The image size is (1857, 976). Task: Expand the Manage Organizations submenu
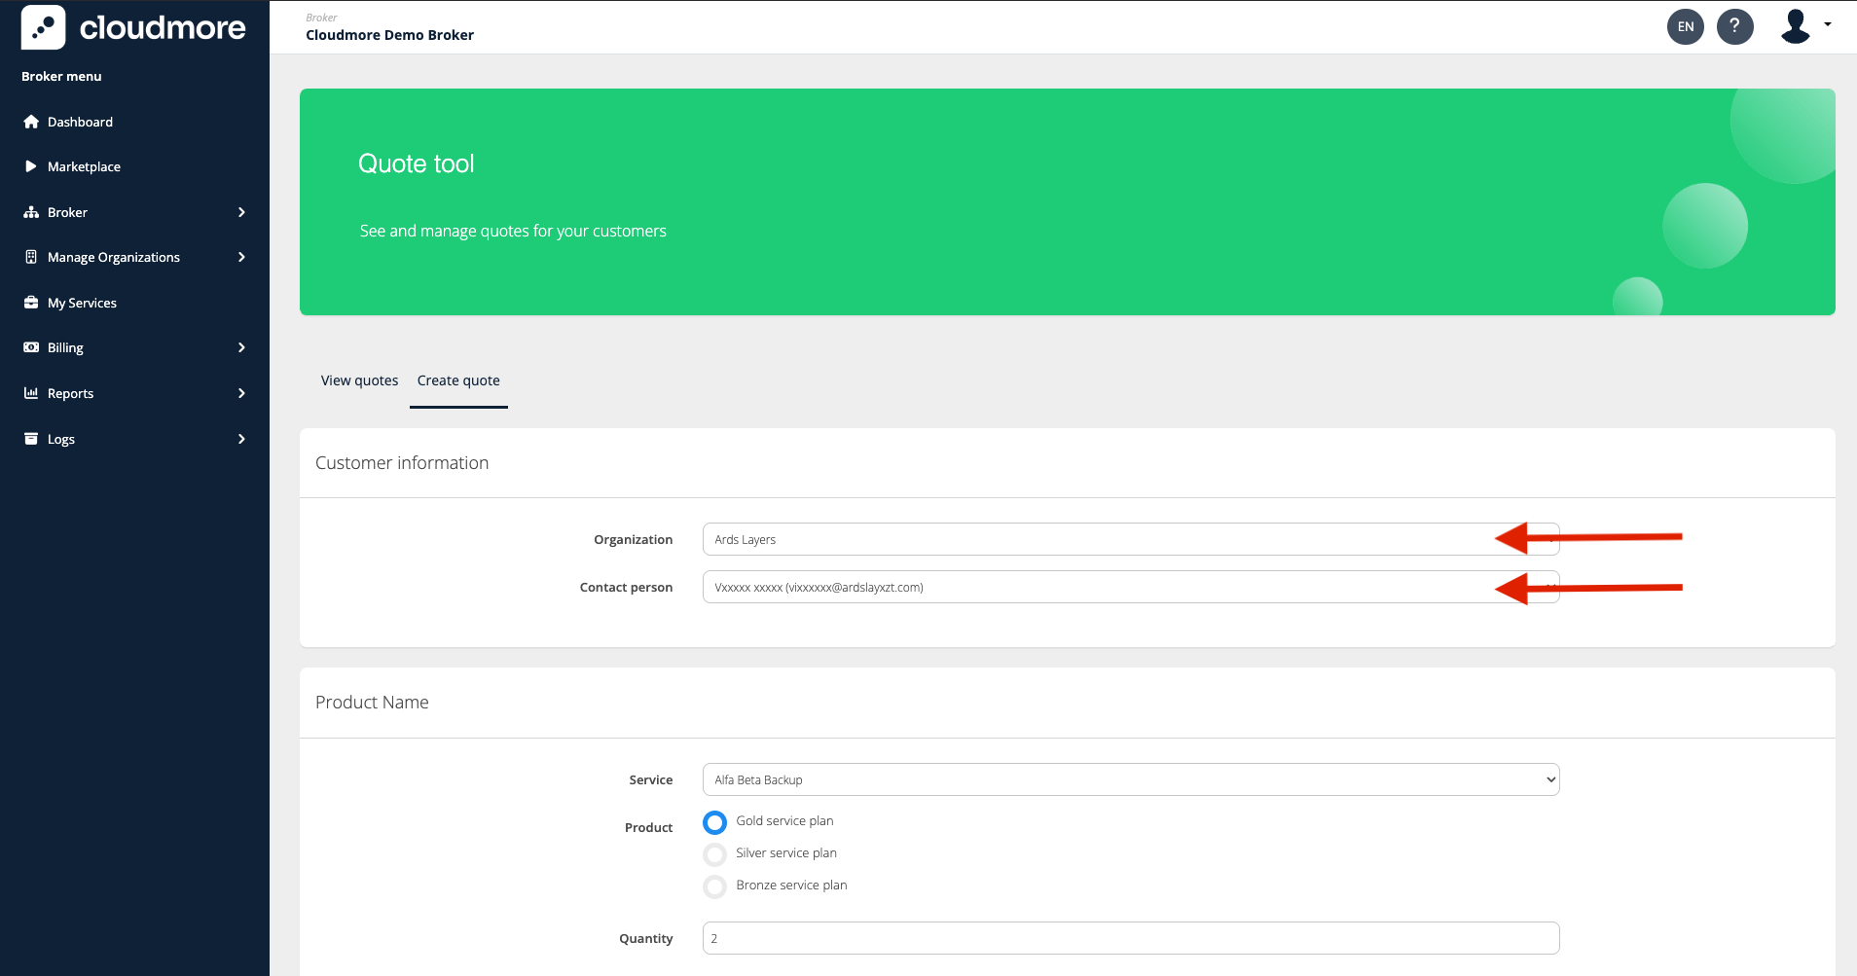pyautogui.click(x=241, y=257)
